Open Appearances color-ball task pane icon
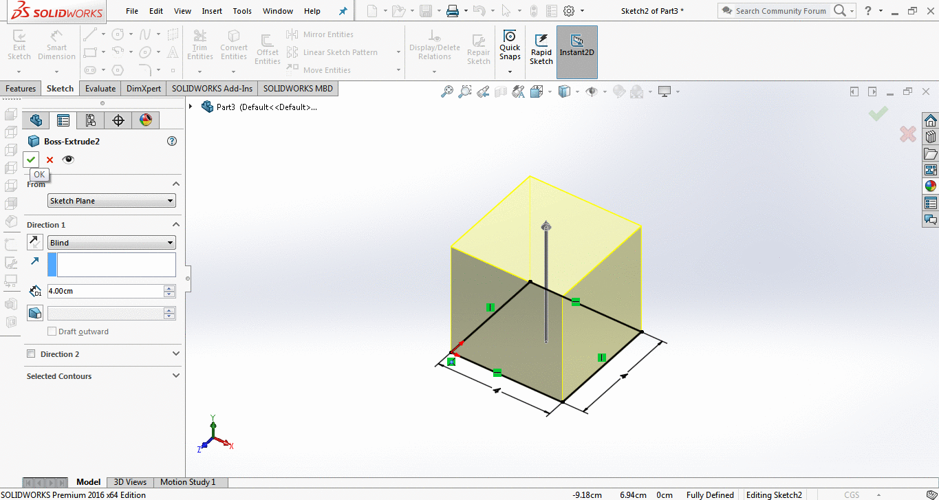 click(930, 186)
